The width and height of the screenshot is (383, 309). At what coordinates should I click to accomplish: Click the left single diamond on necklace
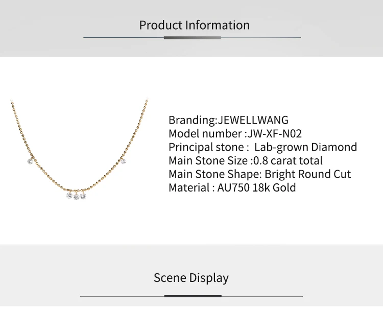(30, 161)
